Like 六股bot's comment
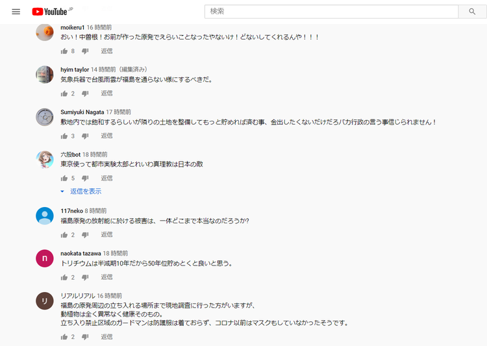This screenshot has height=346, width=487. [x=64, y=179]
